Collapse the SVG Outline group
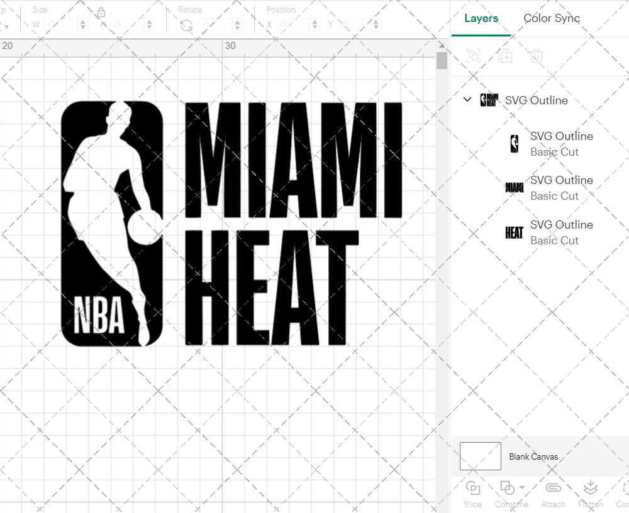The height and width of the screenshot is (513, 629). click(467, 99)
